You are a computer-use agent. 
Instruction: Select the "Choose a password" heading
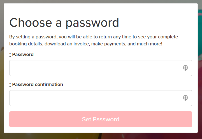[x=64, y=23]
